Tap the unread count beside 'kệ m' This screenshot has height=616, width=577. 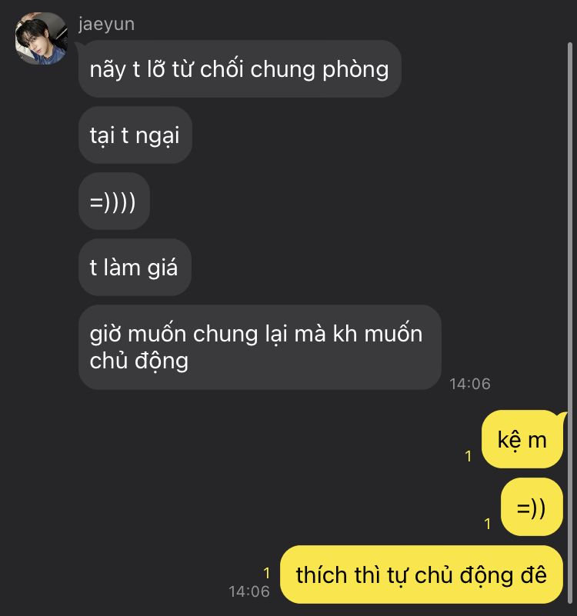(468, 456)
